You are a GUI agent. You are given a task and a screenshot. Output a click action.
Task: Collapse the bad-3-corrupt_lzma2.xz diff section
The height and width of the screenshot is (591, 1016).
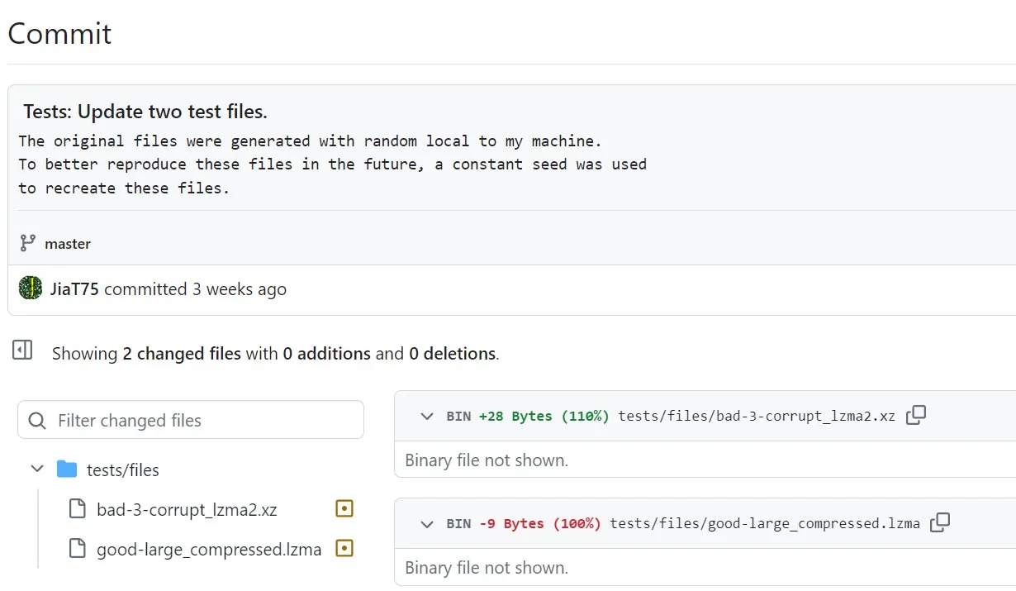[x=427, y=416]
